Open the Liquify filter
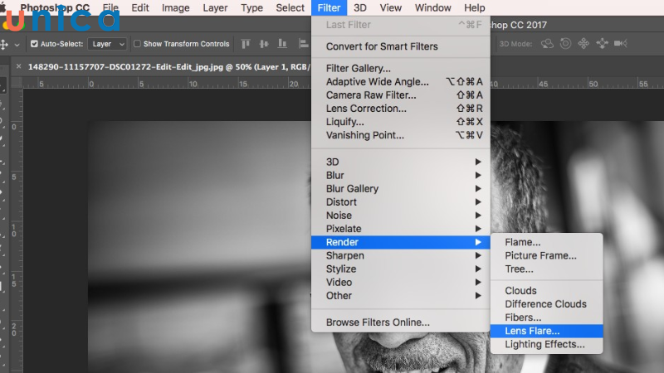Image resolution: width=664 pixels, height=373 pixels. click(401, 122)
